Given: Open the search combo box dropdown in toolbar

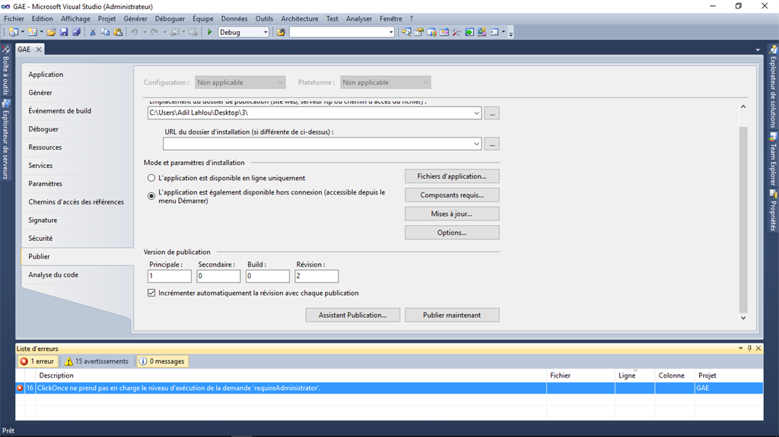Looking at the screenshot, I should [391, 32].
